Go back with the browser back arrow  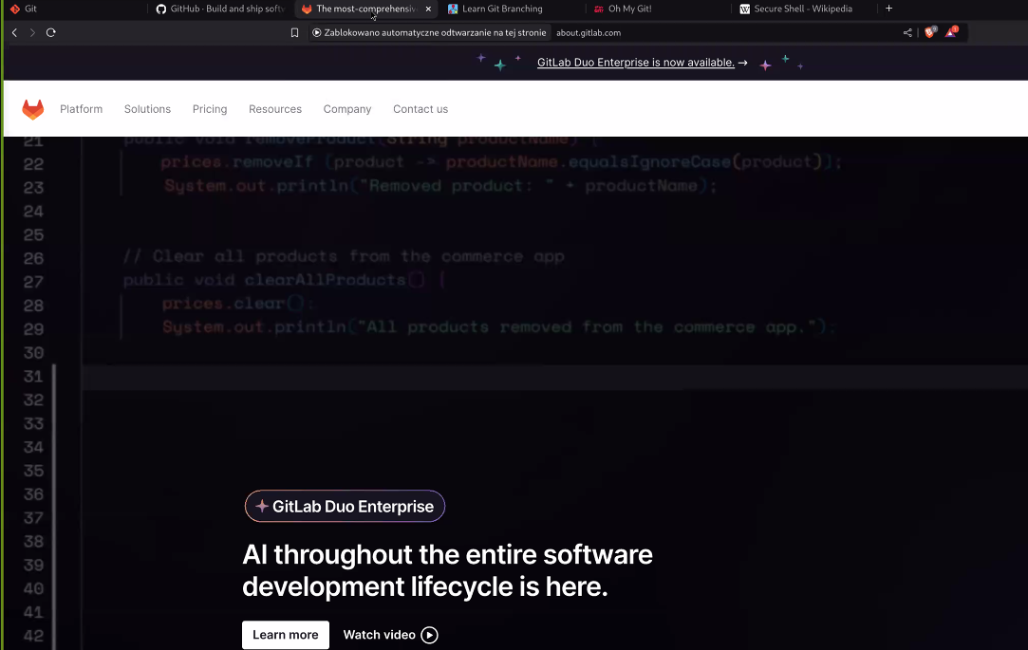tap(14, 32)
